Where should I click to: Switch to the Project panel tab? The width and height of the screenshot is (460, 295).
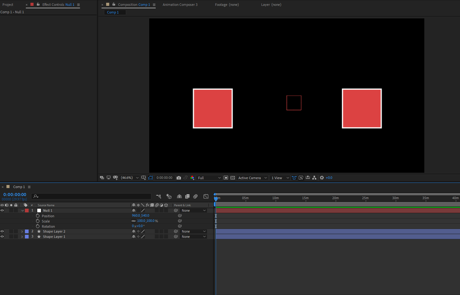coord(8,5)
